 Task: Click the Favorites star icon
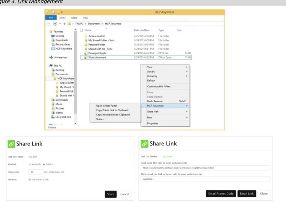[x=51, y=32]
